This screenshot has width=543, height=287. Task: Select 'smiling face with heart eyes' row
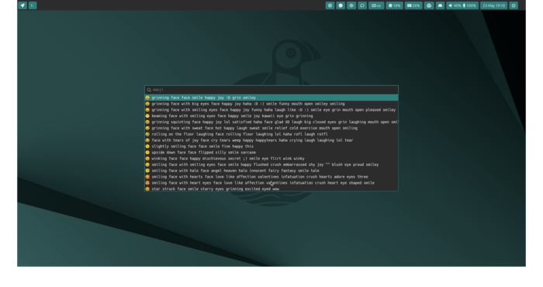271,183
